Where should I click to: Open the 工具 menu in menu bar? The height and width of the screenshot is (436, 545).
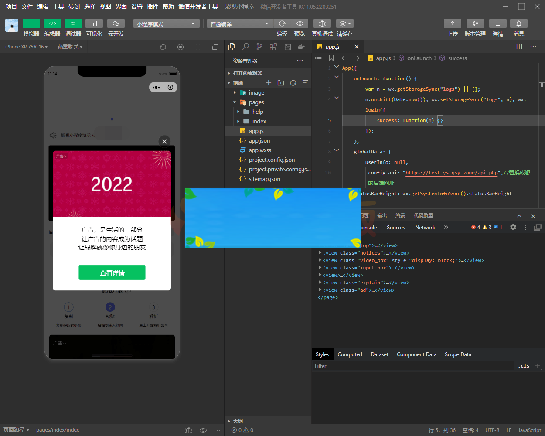pos(58,7)
